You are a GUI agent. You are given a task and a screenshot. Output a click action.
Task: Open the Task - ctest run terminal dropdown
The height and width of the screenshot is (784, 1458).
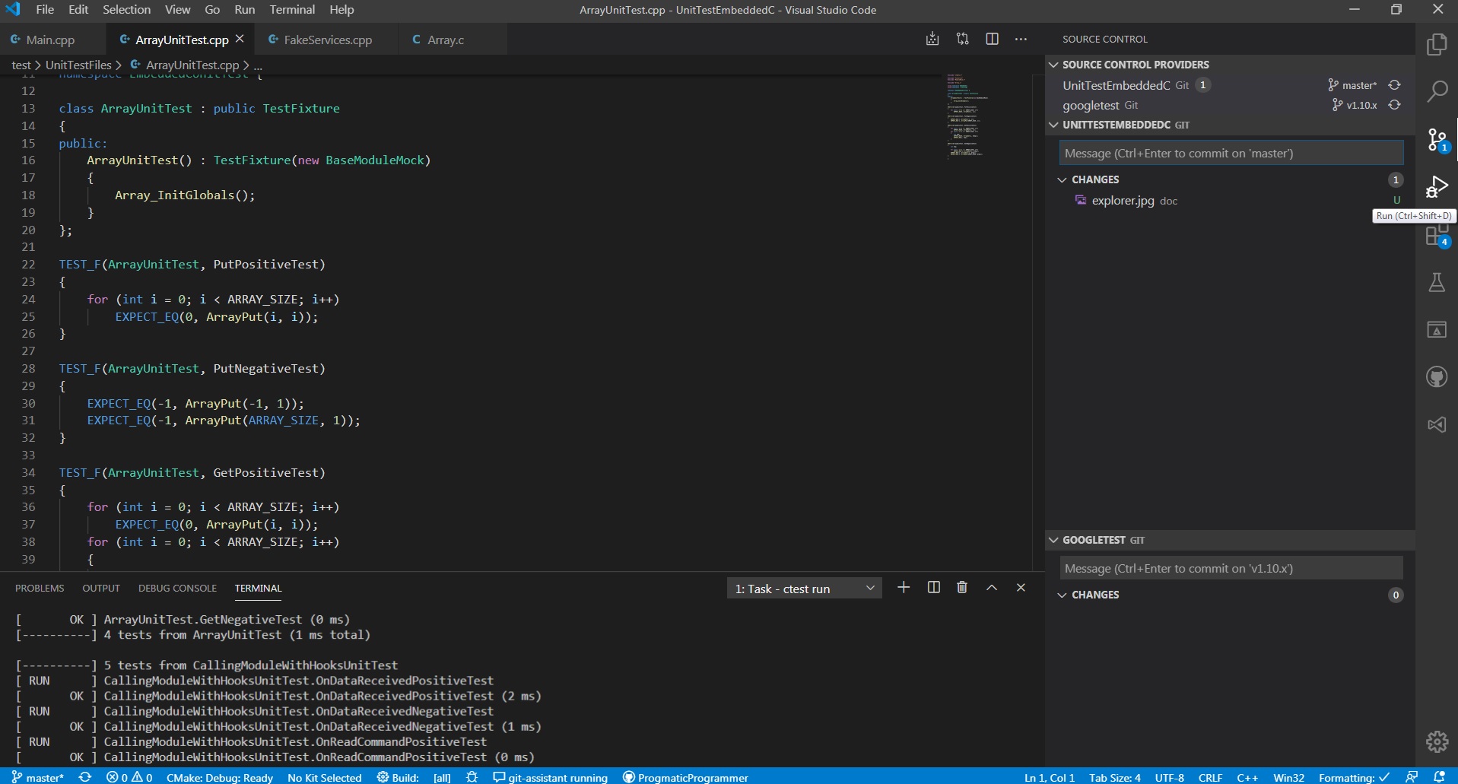804,589
